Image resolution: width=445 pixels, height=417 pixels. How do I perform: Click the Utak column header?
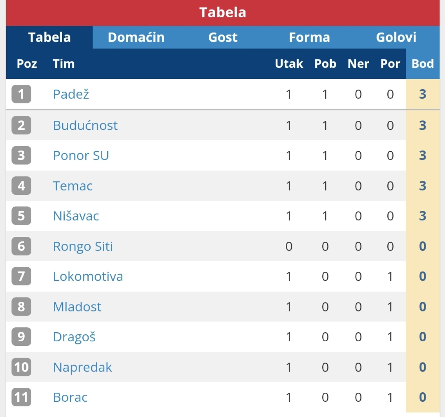(289, 64)
